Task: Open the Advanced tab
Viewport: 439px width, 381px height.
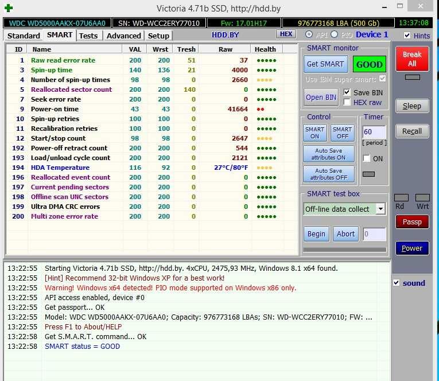Action: [124, 36]
